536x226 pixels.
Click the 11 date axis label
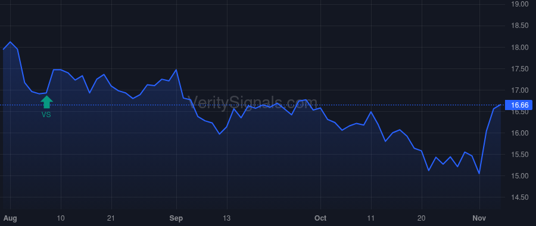click(371, 218)
